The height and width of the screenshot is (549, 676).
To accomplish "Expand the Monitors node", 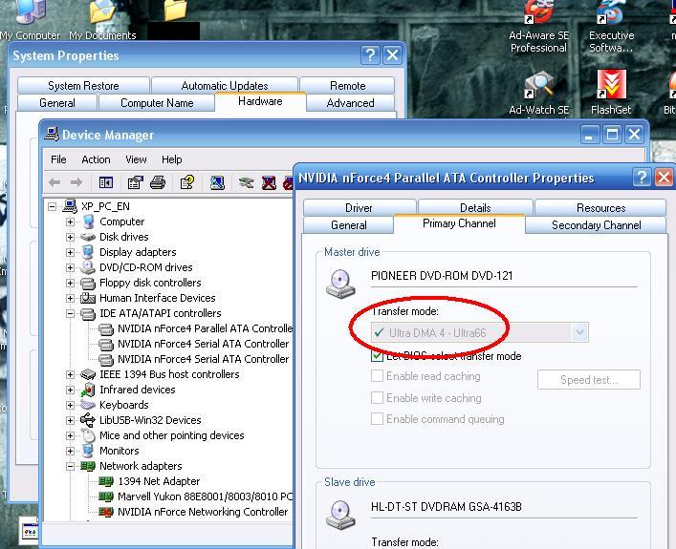I will tap(70, 451).
